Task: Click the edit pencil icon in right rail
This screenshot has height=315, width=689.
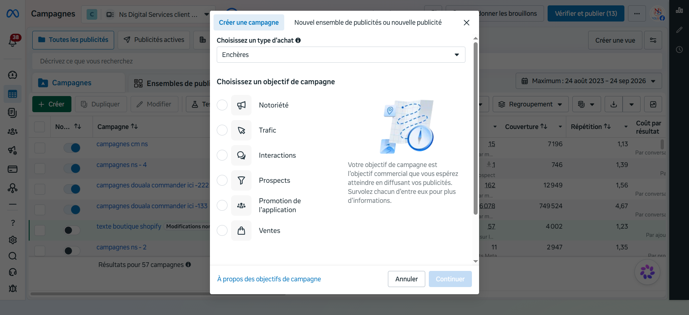Action: (679, 30)
